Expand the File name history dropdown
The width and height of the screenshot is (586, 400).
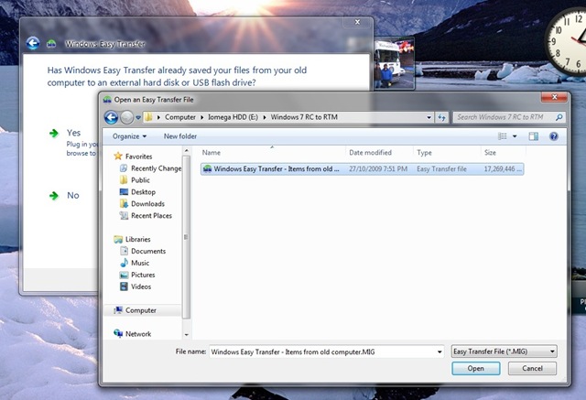click(x=439, y=351)
